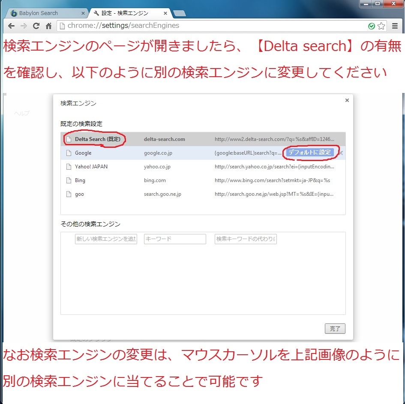Click the yahoo.co.jp keyword
Screen dimensions: 405x404
[157, 167]
